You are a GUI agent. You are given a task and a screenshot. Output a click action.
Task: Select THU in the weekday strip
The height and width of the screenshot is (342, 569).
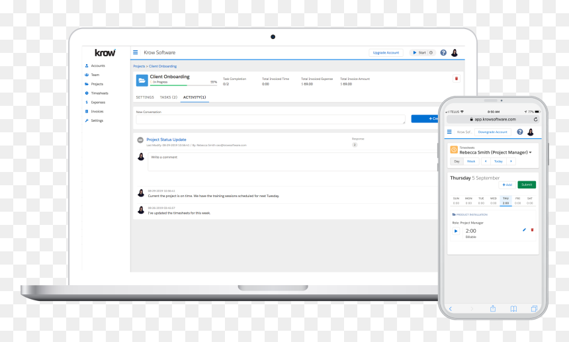tap(505, 200)
